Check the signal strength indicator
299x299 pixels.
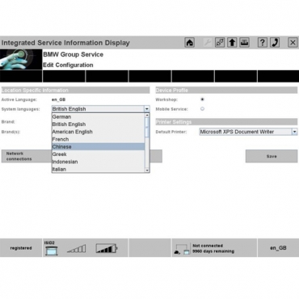[77, 249]
